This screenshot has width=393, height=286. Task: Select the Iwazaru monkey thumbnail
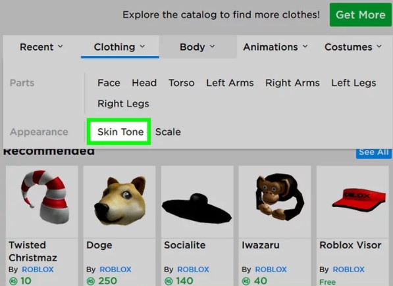click(x=275, y=201)
